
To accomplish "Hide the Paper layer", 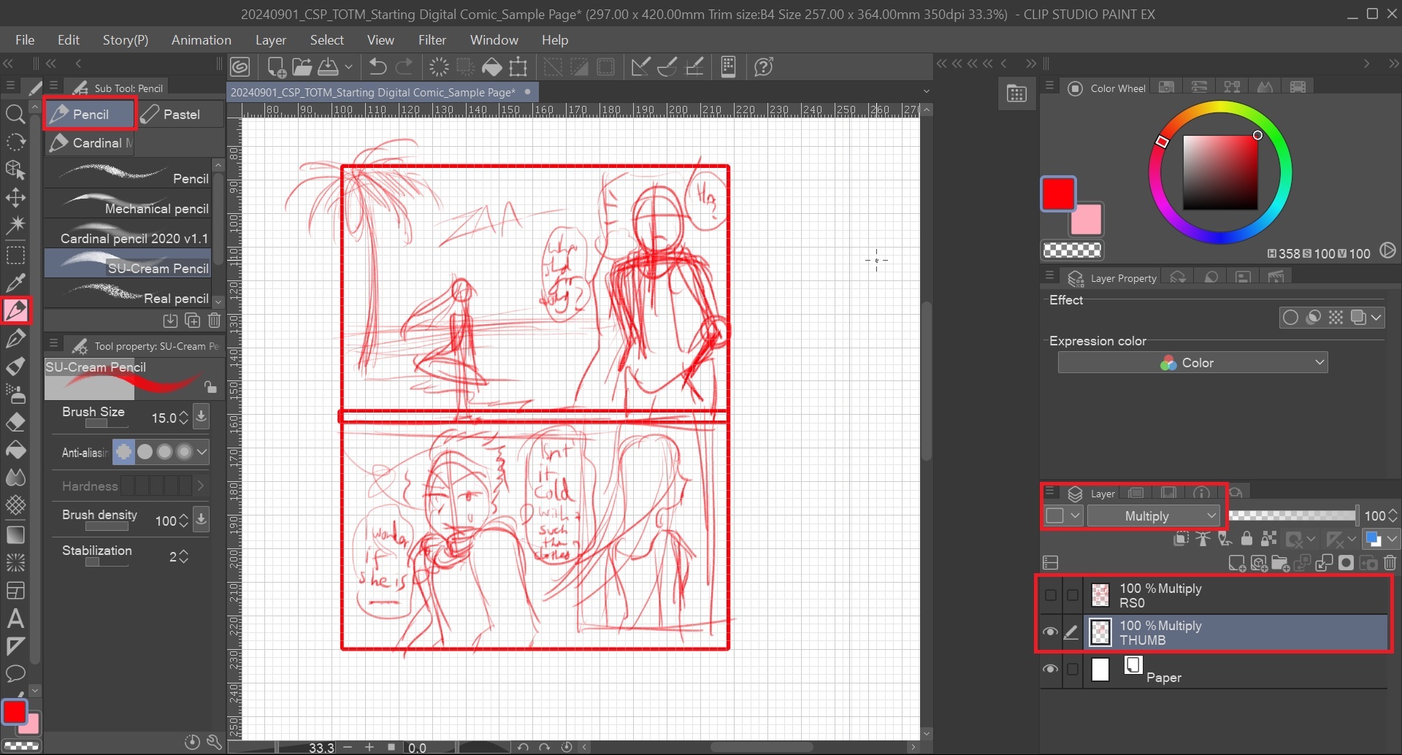I will [x=1050, y=670].
